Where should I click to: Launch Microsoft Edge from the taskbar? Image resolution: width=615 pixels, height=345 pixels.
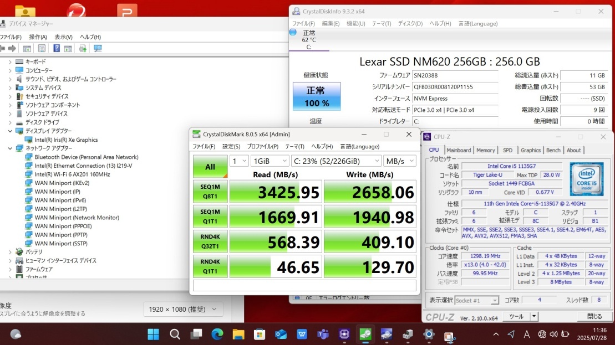(x=217, y=334)
